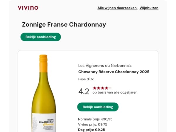Viewport: 176px width, 132px height.
Task: Click the first red rating star
Action: coord(95,88)
